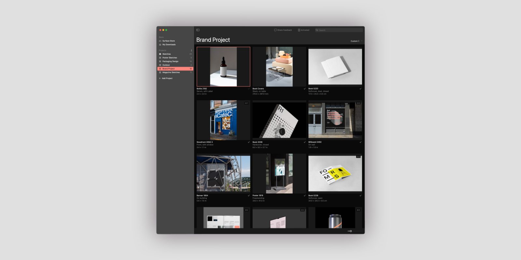This screenshot has height=260, width=521.
Task: Open the Projects section options menu
Action: pos(191,50)
